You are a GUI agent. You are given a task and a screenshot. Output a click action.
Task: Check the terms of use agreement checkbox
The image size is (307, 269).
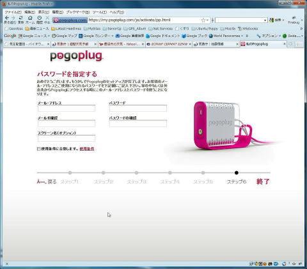[x=38, y=149]
